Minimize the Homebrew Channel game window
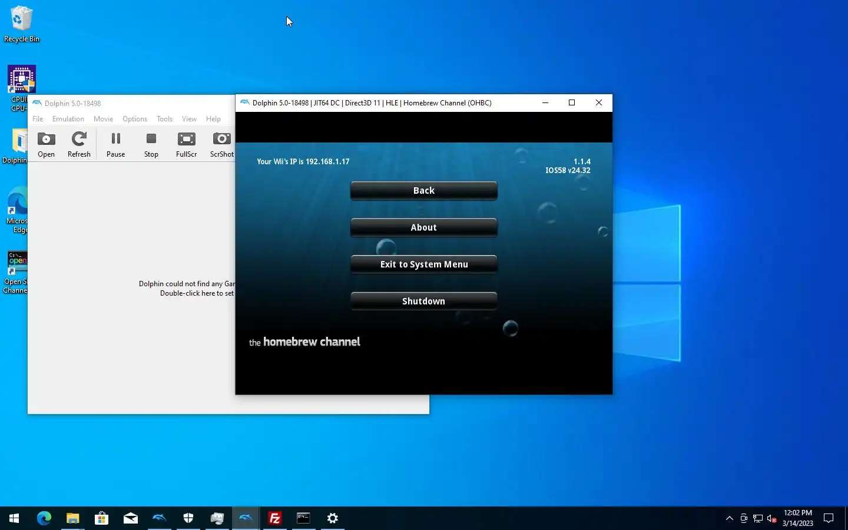The width and height of the screenshot is (848, 530). click(545, 102)
